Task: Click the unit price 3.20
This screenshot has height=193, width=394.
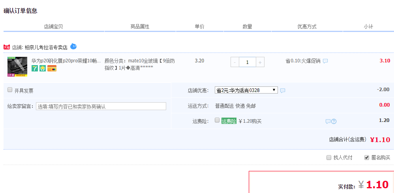Action: (x=199, y=60)
